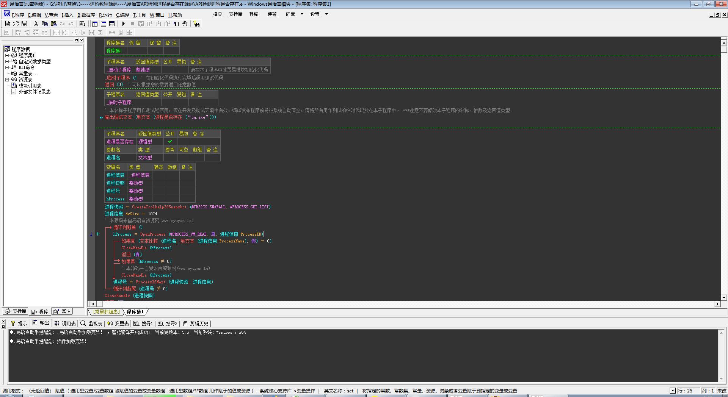Click the hand breakpoint icon
728x397 pixels.
[x=185, y=24]
